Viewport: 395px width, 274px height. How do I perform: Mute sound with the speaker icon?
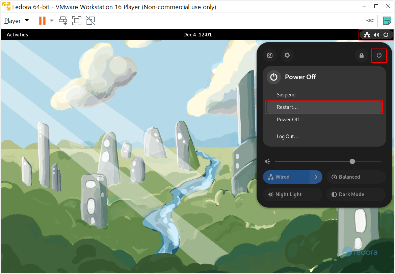(268, 161)
